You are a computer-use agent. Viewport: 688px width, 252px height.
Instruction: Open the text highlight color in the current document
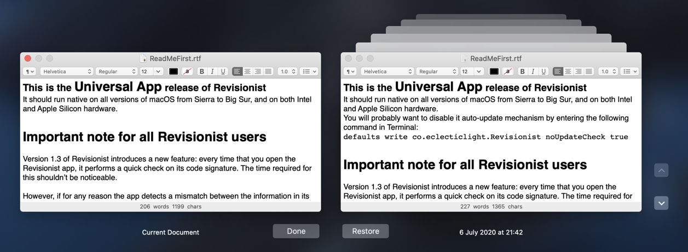click(x=187, y=72)
